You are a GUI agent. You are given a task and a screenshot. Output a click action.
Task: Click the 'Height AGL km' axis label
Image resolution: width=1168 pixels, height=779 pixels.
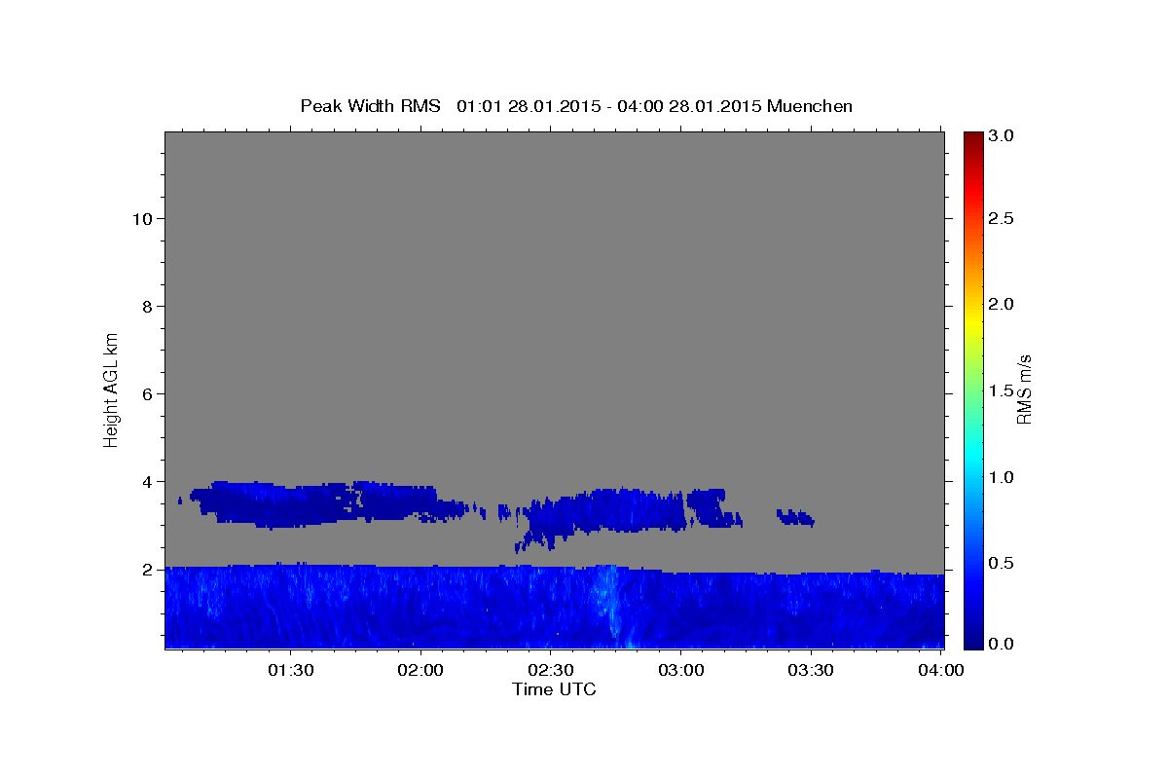[x=111, y=389]
